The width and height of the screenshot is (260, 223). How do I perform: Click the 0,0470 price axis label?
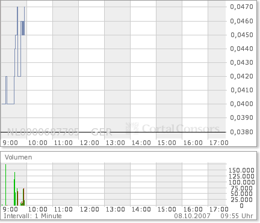pyautogui.click(x=242, y=7)
